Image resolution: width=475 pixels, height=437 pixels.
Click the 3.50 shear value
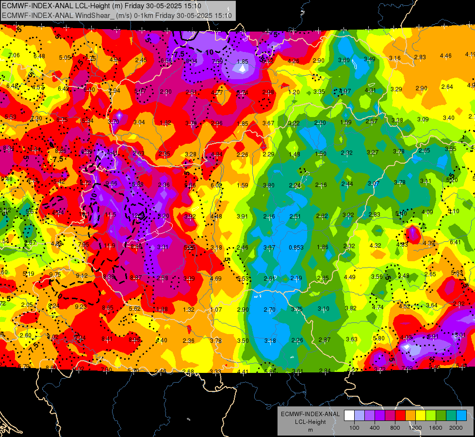pyautogui.click(x=243, y=340)
